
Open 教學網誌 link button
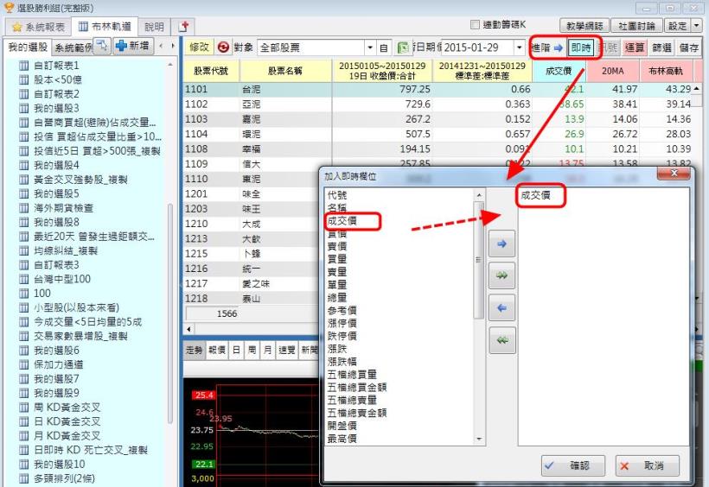pos(584,26)
